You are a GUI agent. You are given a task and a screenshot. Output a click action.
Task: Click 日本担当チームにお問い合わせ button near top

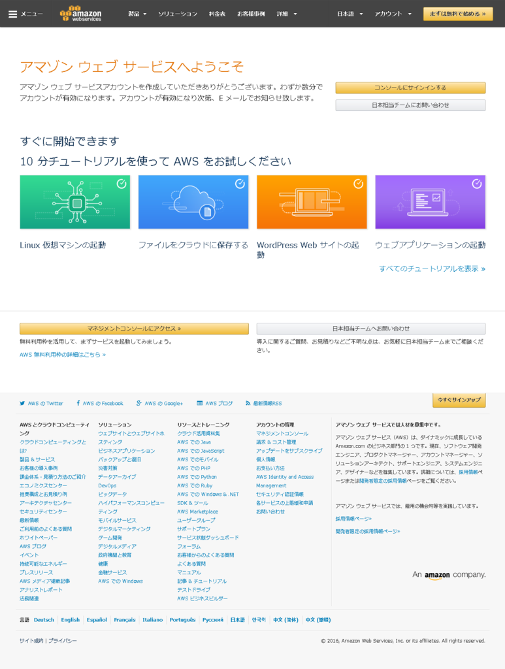[x=410, y=105]
